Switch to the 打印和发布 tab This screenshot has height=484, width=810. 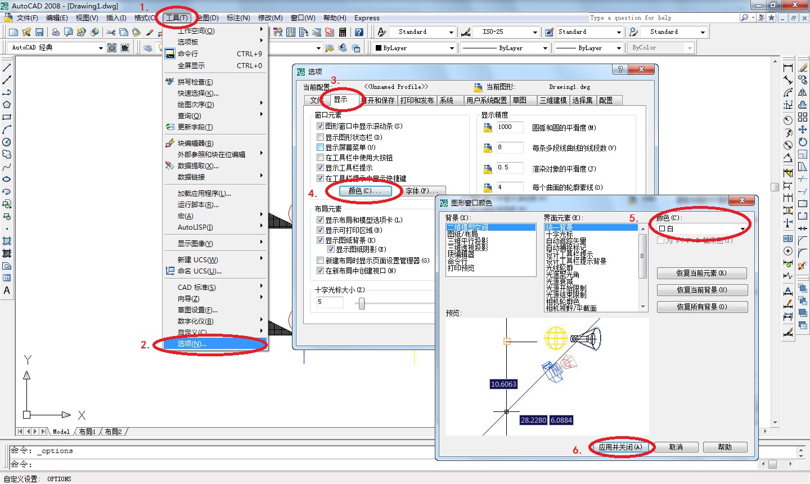(x=417, y=100)
